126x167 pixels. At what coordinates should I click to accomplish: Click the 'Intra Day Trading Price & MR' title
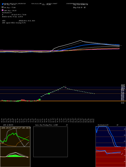(x=46, y=125)
